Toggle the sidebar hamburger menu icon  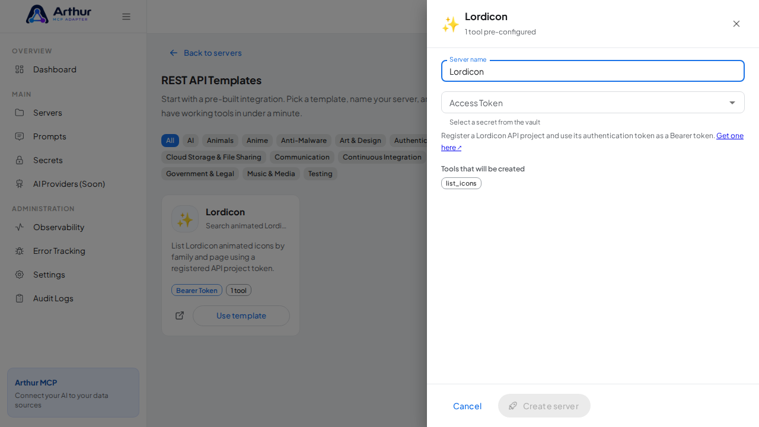[x=126, y=17]
